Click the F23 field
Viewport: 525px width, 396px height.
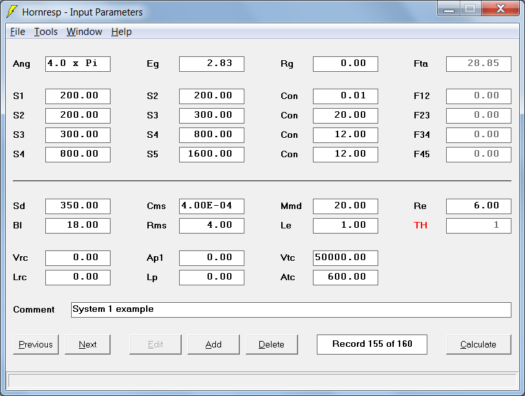pos(479,116)
